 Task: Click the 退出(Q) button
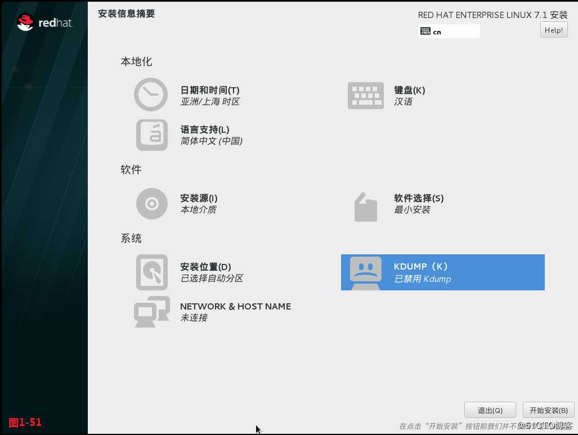[490, 410]
